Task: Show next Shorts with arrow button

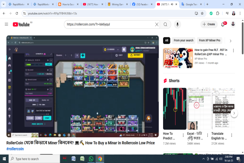Action: (234, 113)
